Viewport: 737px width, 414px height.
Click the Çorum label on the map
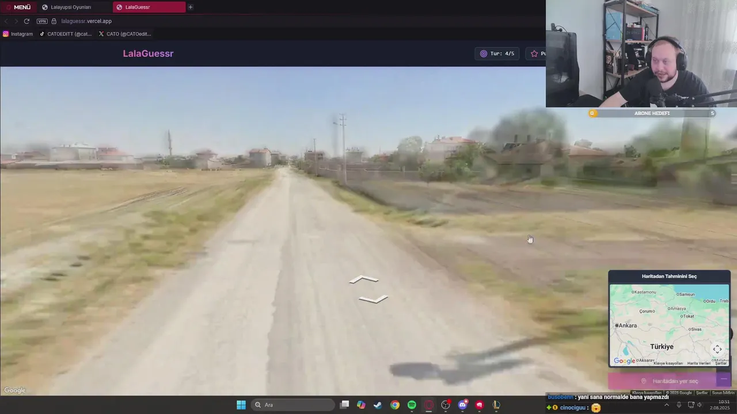647,311
